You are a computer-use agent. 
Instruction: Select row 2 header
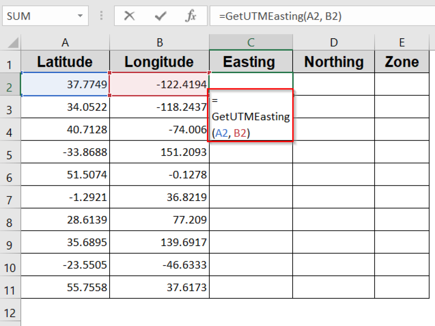point(11,84)
